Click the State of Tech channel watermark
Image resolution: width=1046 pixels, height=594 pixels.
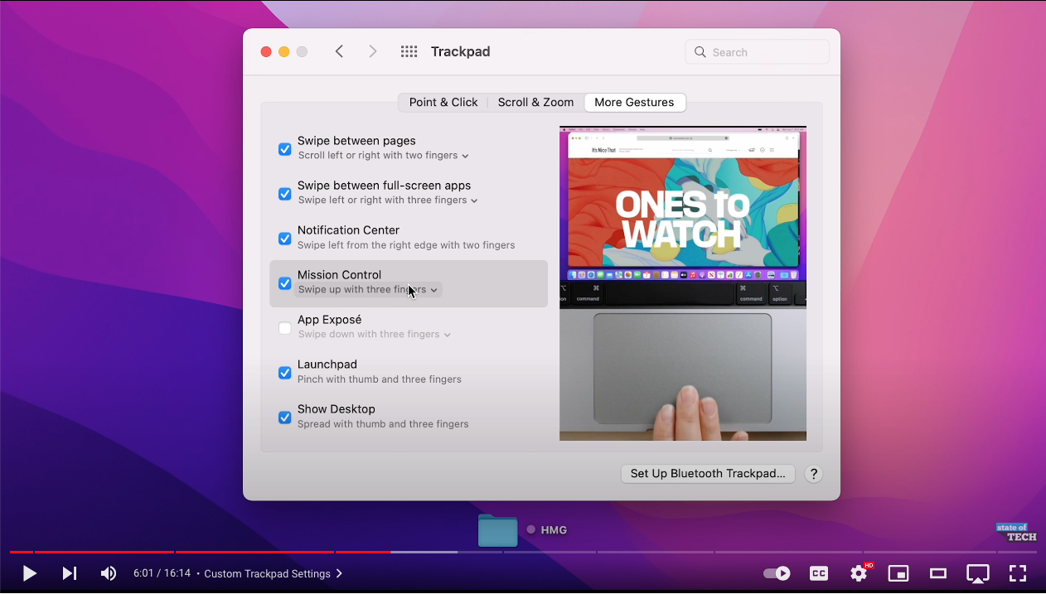pos(1016,532)
